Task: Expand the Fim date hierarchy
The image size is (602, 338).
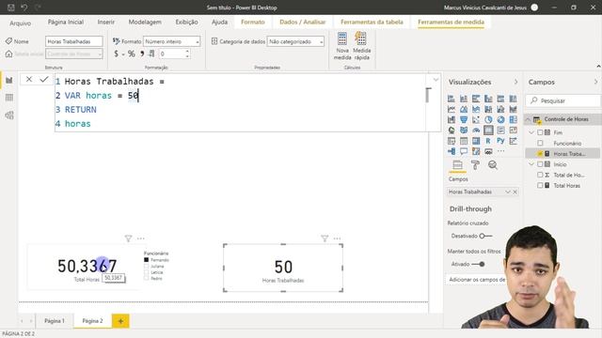Action: tap(531, 132)
